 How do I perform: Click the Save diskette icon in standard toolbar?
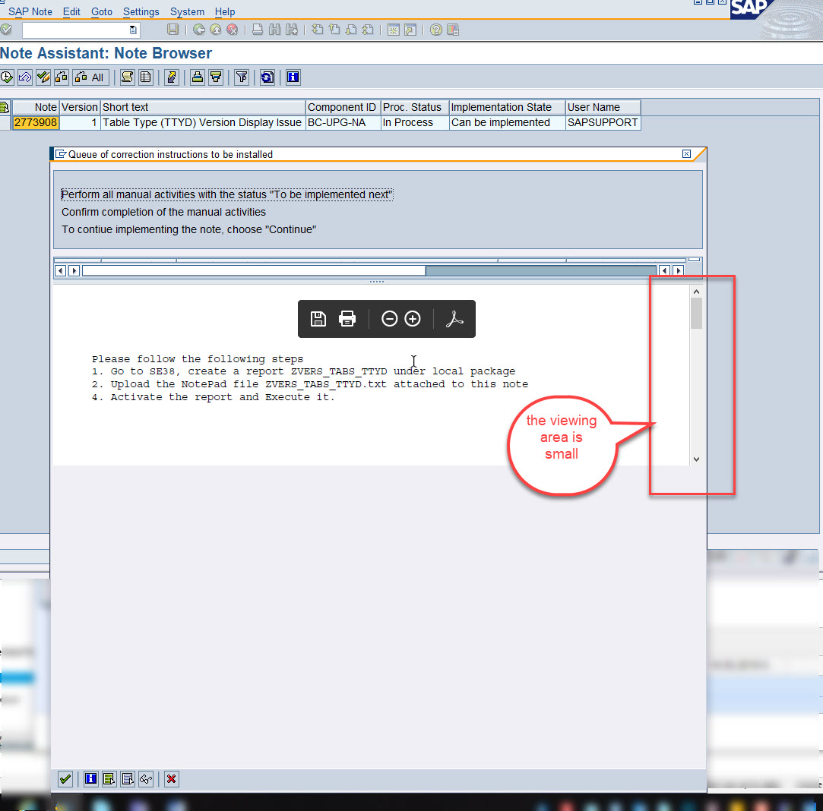[x=173, y=30]
